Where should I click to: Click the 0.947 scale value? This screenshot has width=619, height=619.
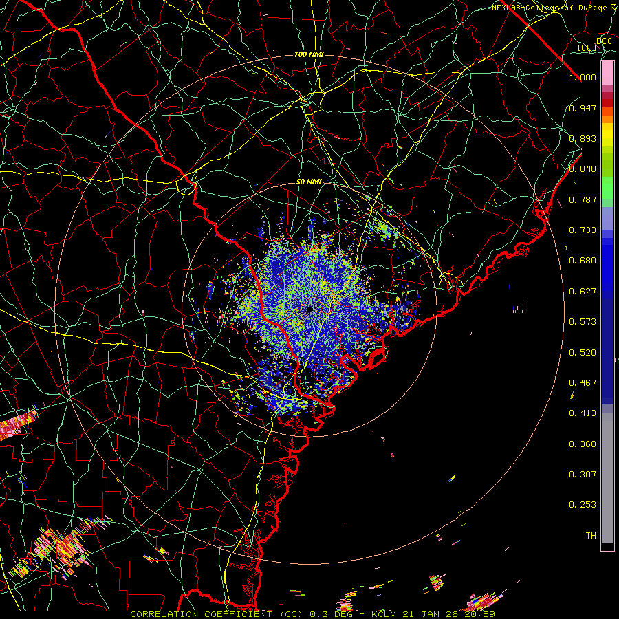click(583, 108)
